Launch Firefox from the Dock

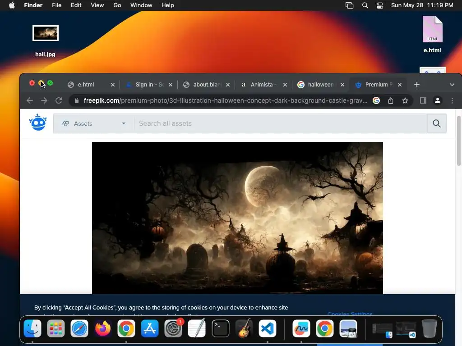pos(103,328)
